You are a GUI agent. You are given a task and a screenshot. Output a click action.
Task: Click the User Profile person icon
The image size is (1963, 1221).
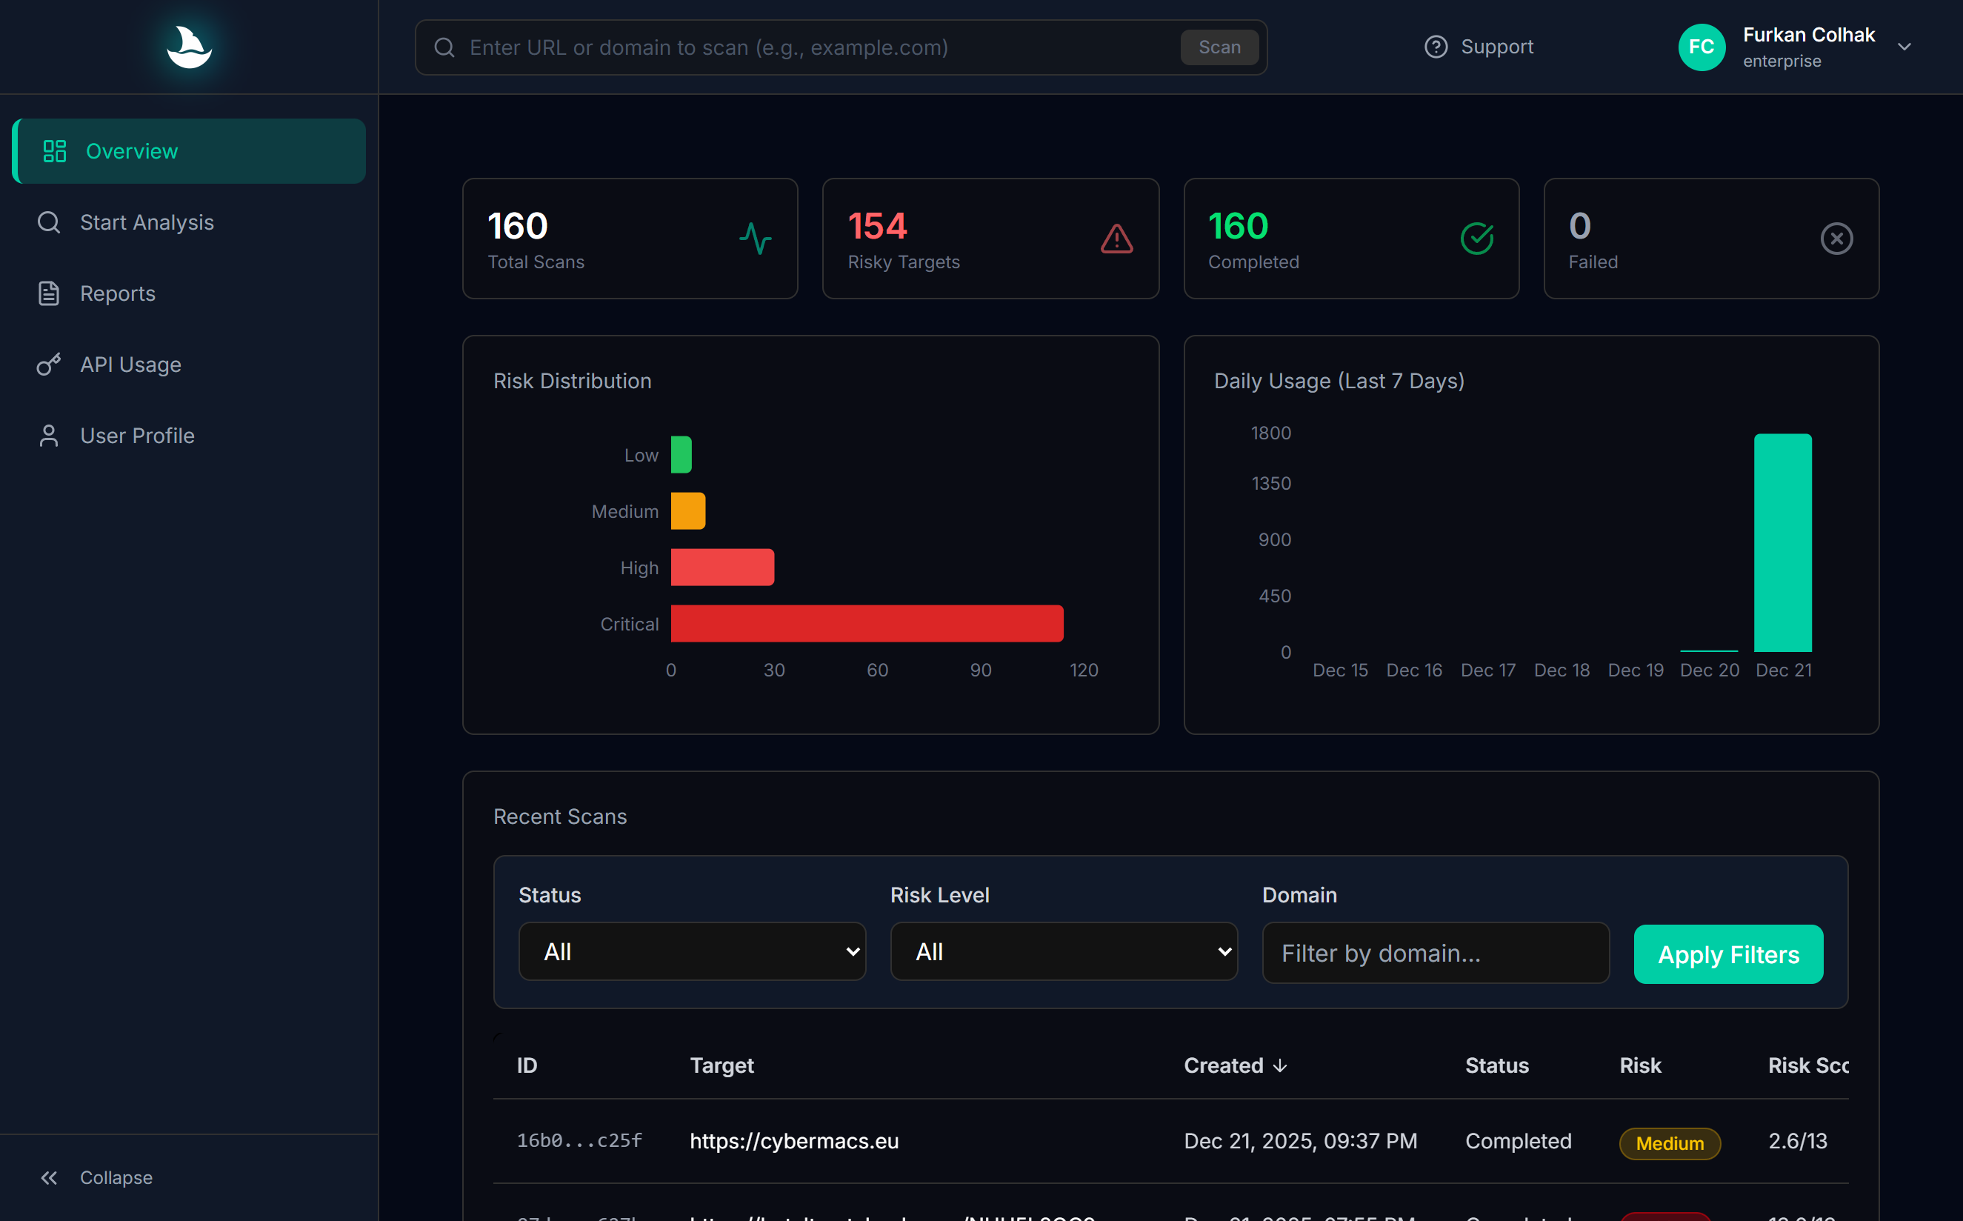coord(48,434)
